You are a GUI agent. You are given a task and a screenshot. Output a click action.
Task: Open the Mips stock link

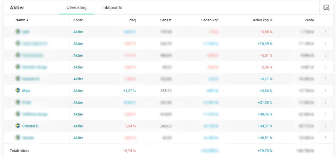point(26,91)
